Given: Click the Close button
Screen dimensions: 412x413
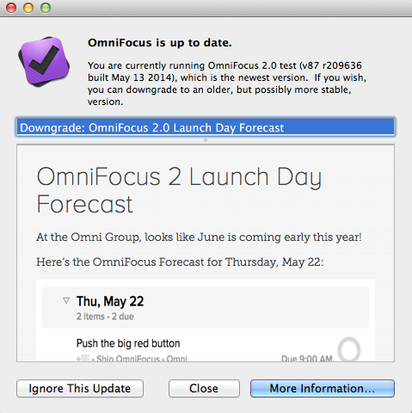Looking at the screenshot, I should (x=204, y=388).
